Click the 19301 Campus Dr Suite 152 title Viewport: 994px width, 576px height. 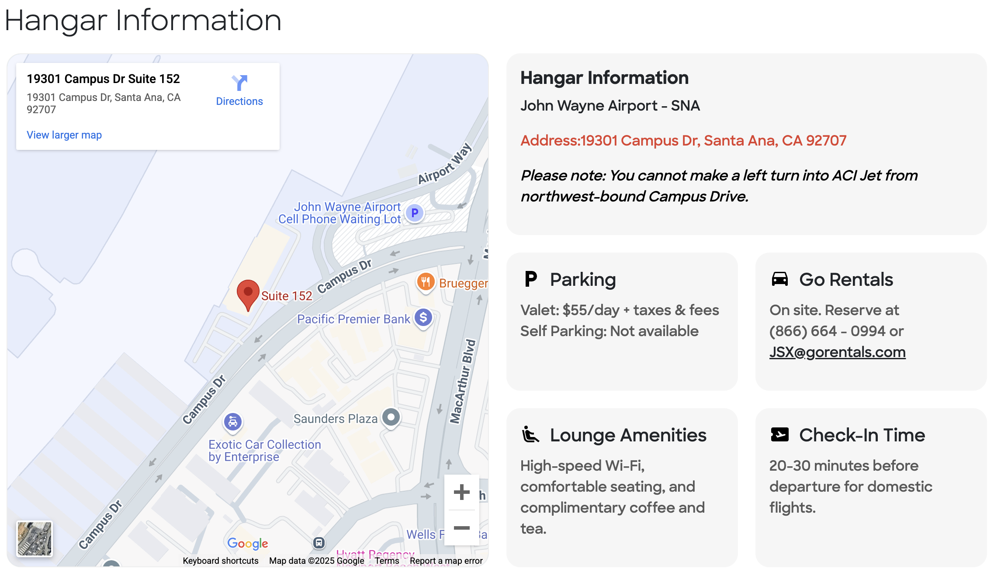click(103, 79)
